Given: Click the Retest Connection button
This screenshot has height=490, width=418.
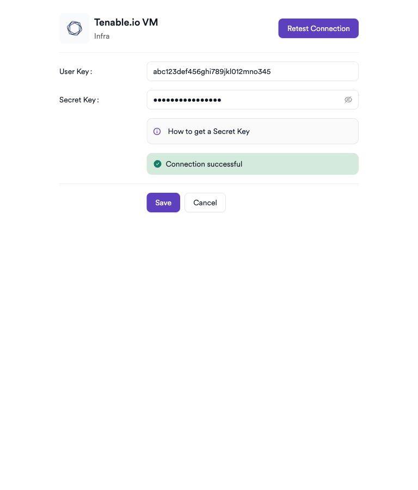Looking at the screenshot, I should pos(318,28).
